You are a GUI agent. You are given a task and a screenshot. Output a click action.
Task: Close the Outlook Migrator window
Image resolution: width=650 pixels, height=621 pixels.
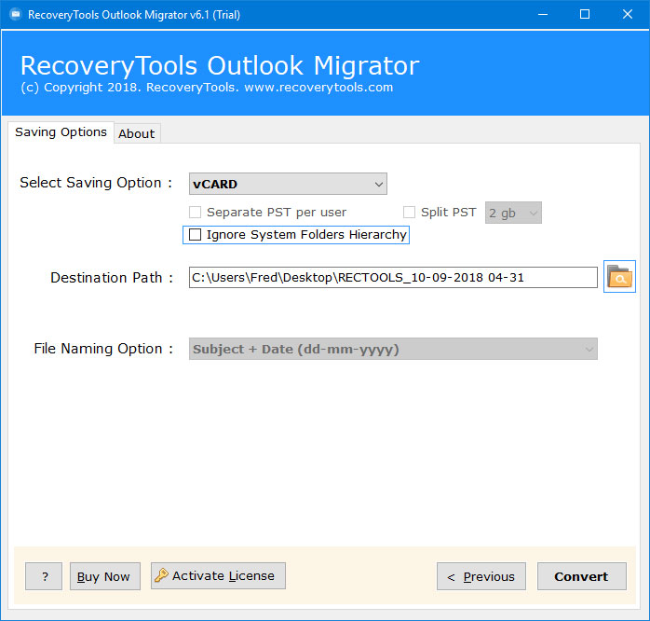point(628,15)
